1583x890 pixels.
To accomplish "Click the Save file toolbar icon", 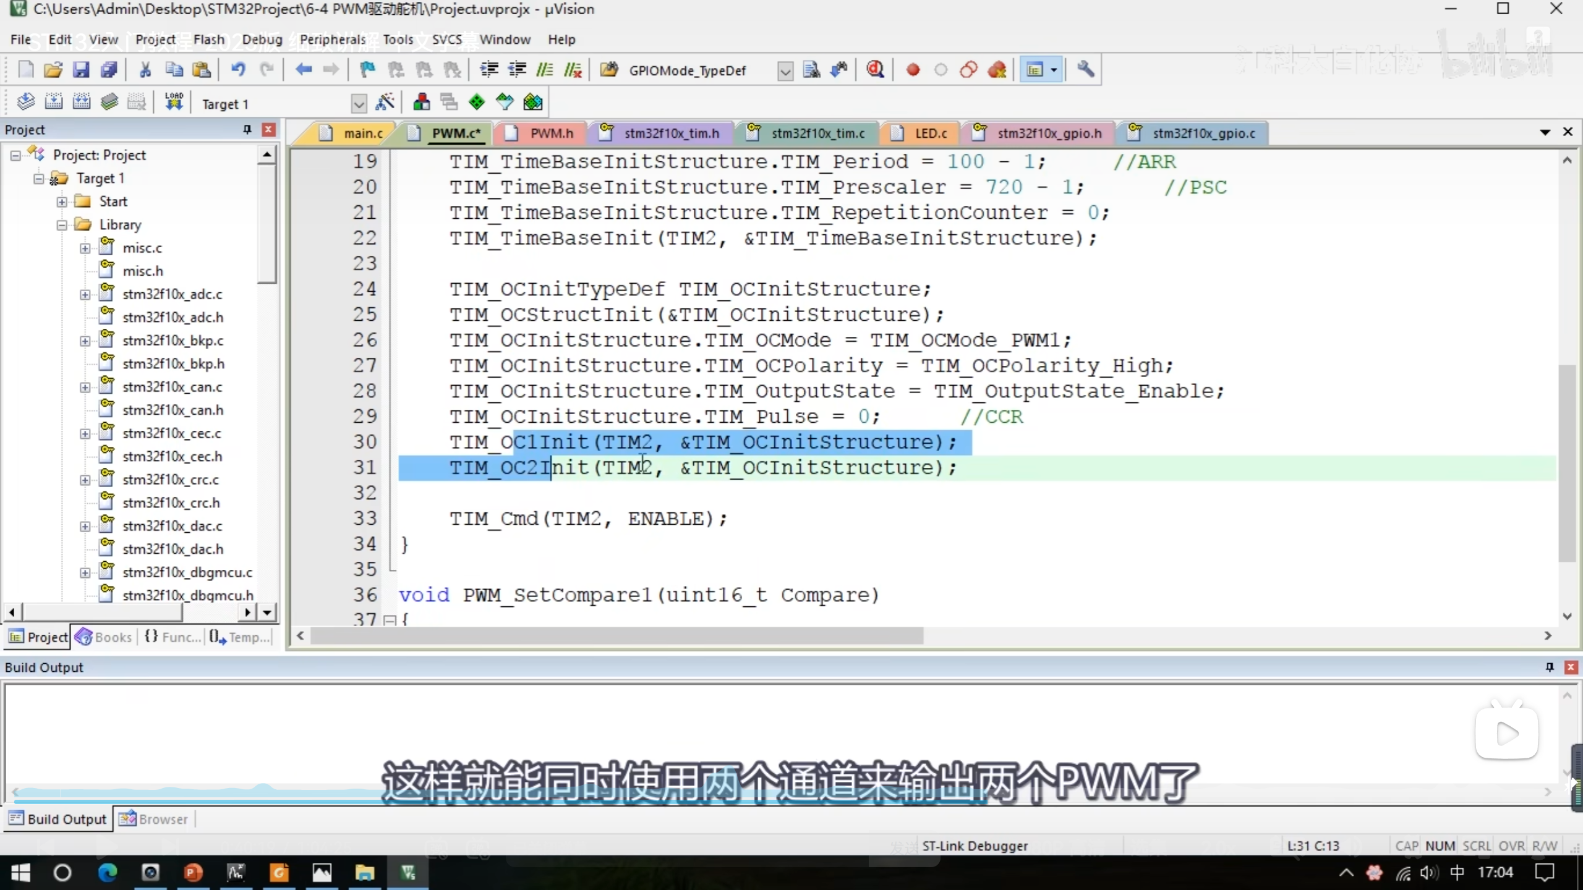I will pyautogui.click(x=81, y=70).
